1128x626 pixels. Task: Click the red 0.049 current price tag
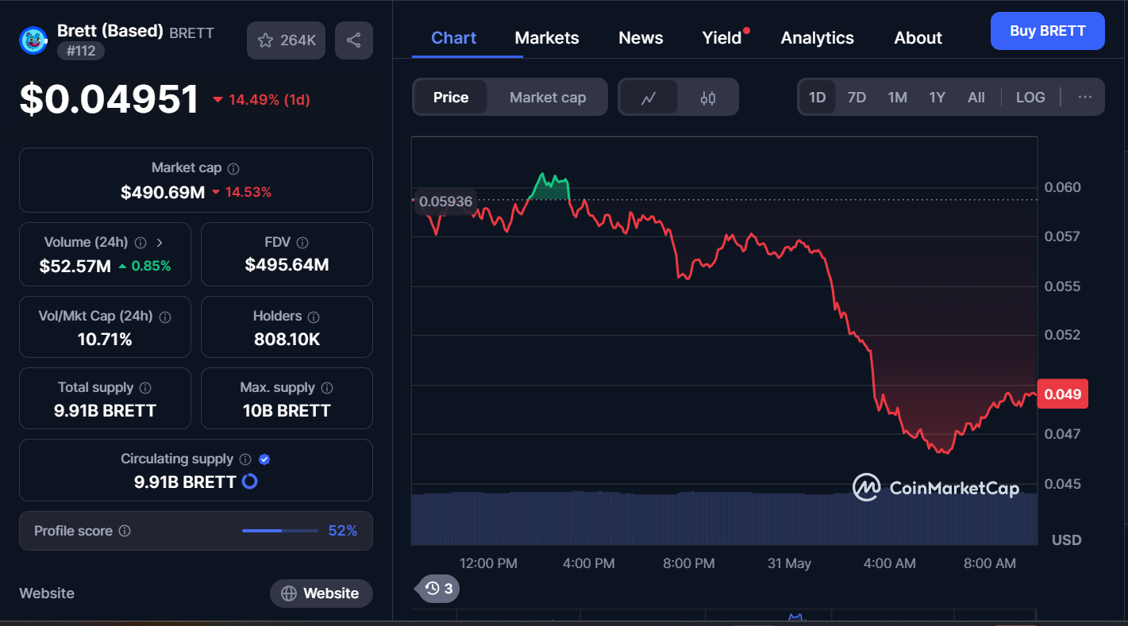tap(1062, 394)
